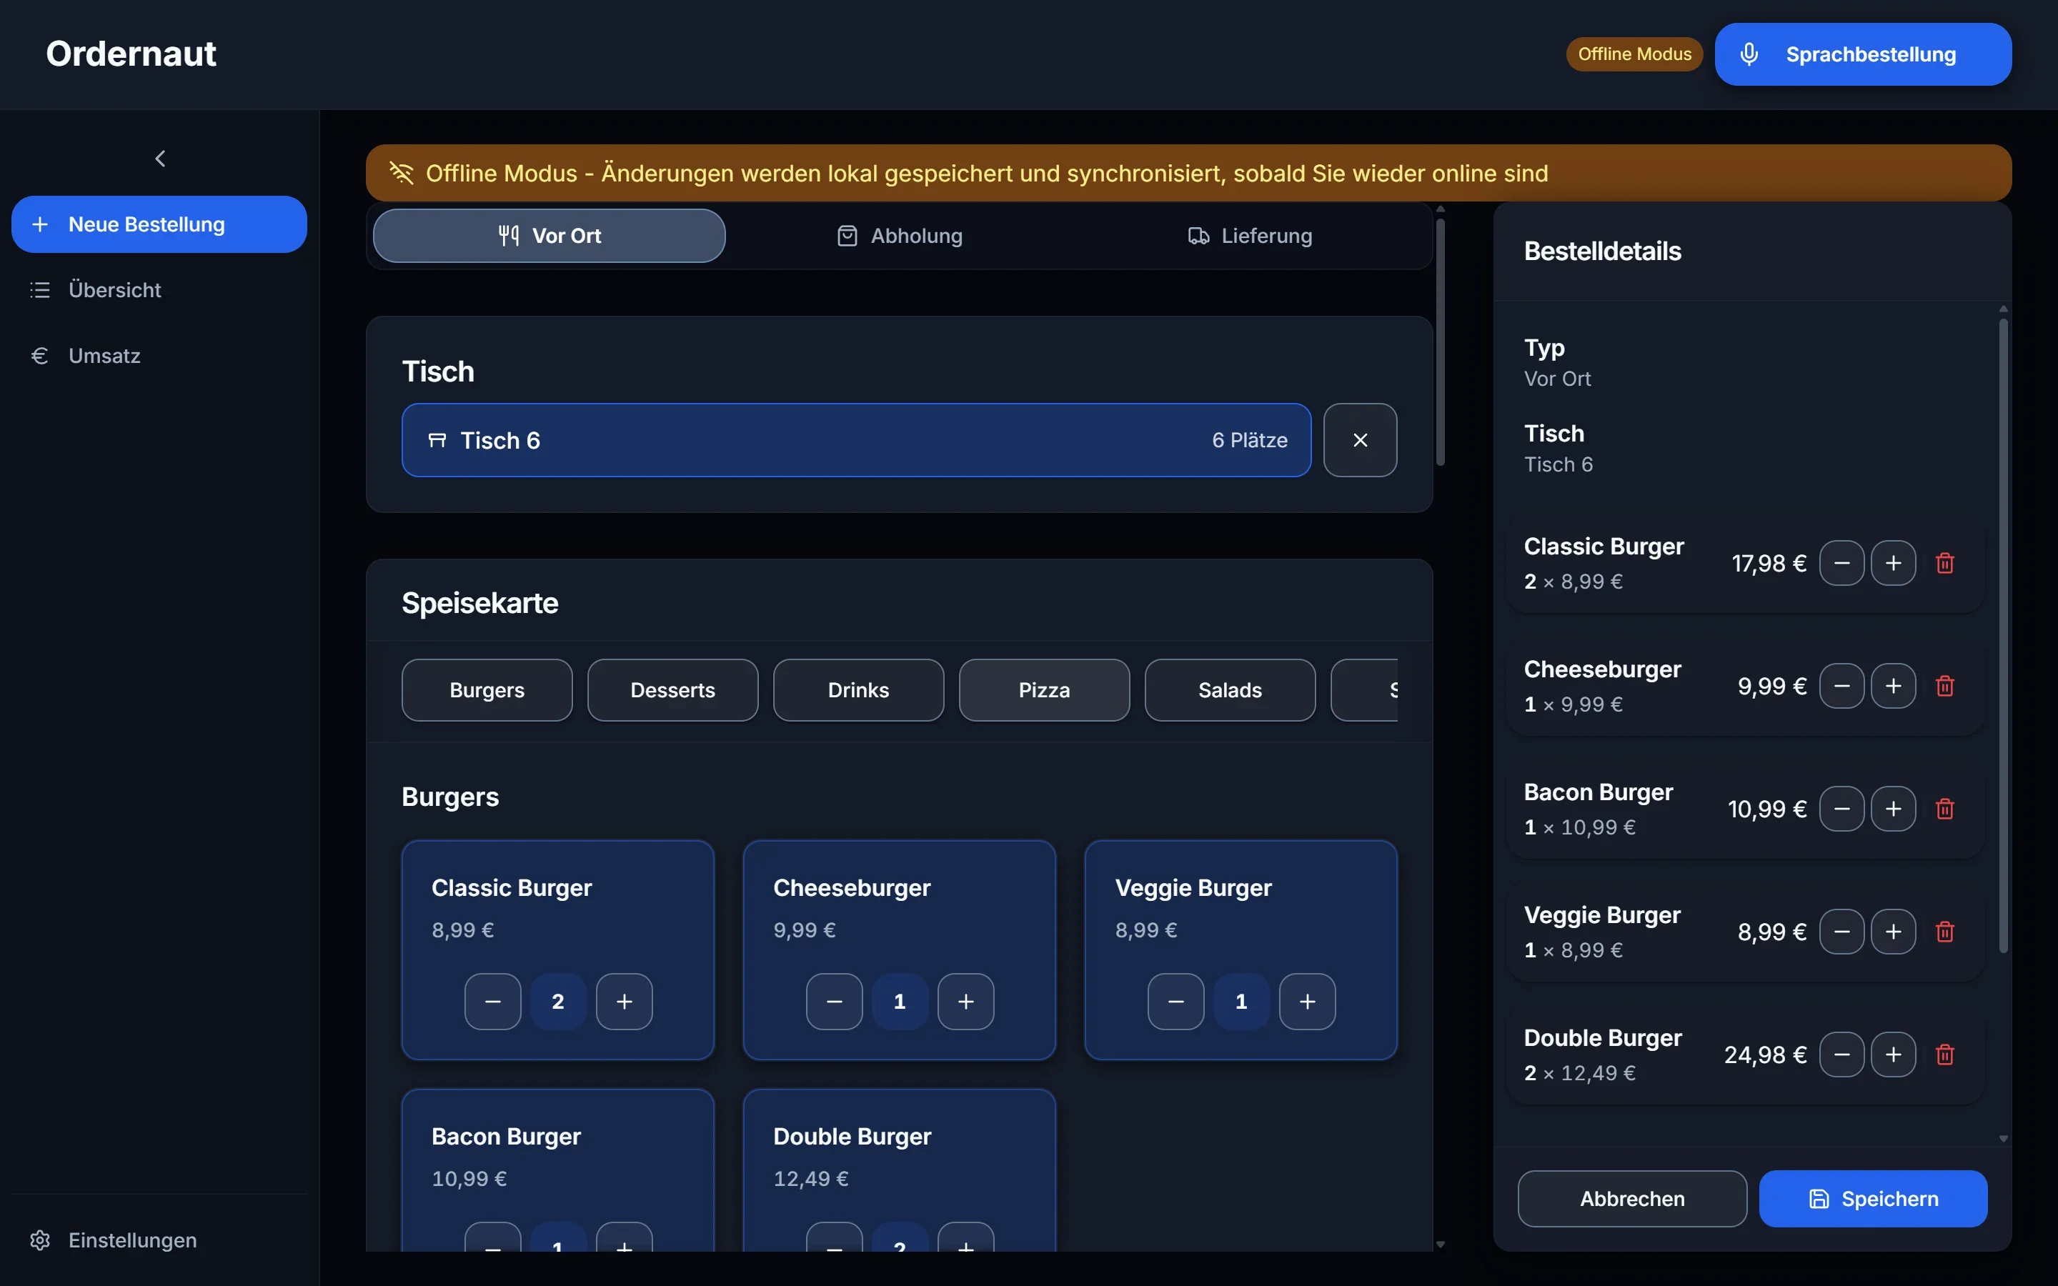Viewport: 2058px width, 1286px height.
Task: Click minus for Bacon Burger in Bestelldetails
Action: pyautogui.click(x=1842, y=809)
